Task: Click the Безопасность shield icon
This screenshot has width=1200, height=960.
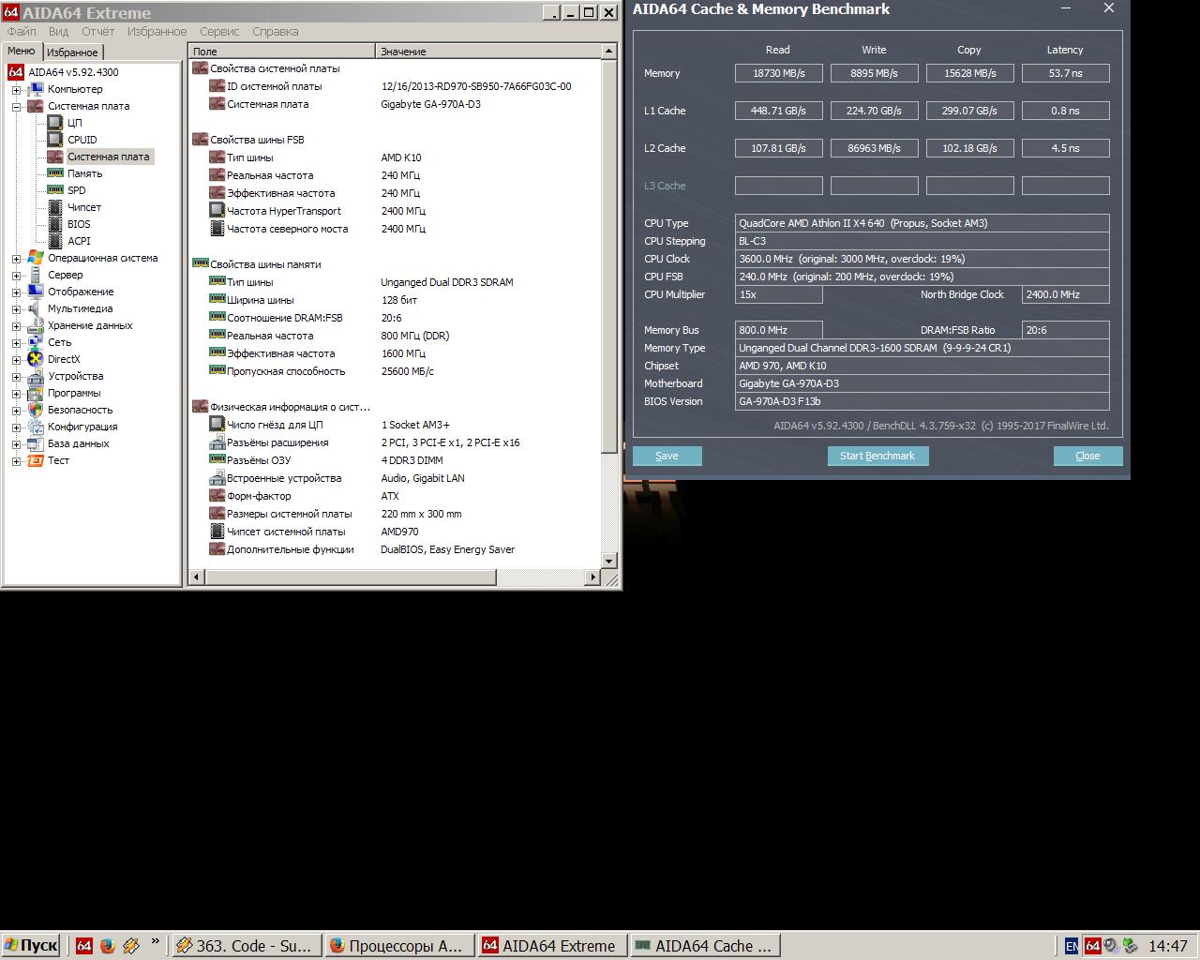Action: click(x=36, y=410)
